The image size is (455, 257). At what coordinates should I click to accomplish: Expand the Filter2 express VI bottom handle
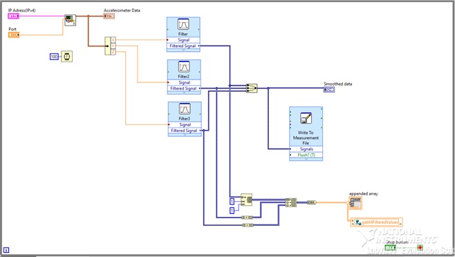point(184,93)
